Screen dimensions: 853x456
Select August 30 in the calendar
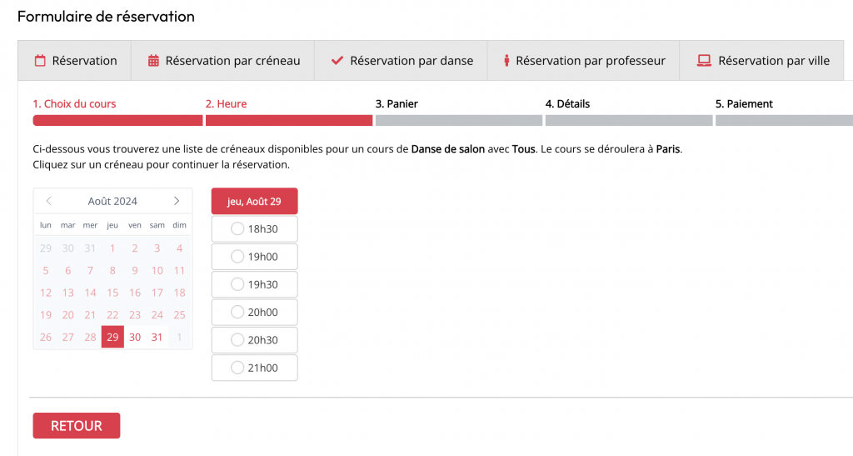point(135,338)
